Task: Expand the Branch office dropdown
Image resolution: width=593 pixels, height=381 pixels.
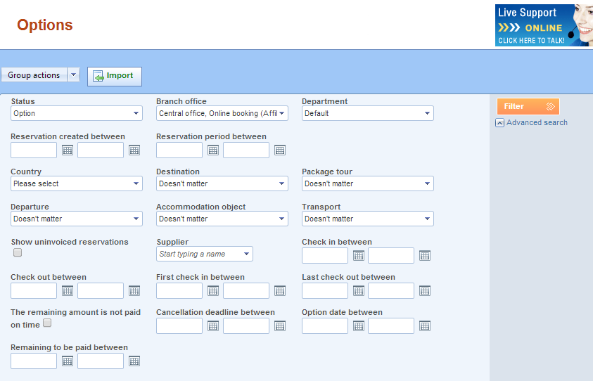Action: point(222,113)
